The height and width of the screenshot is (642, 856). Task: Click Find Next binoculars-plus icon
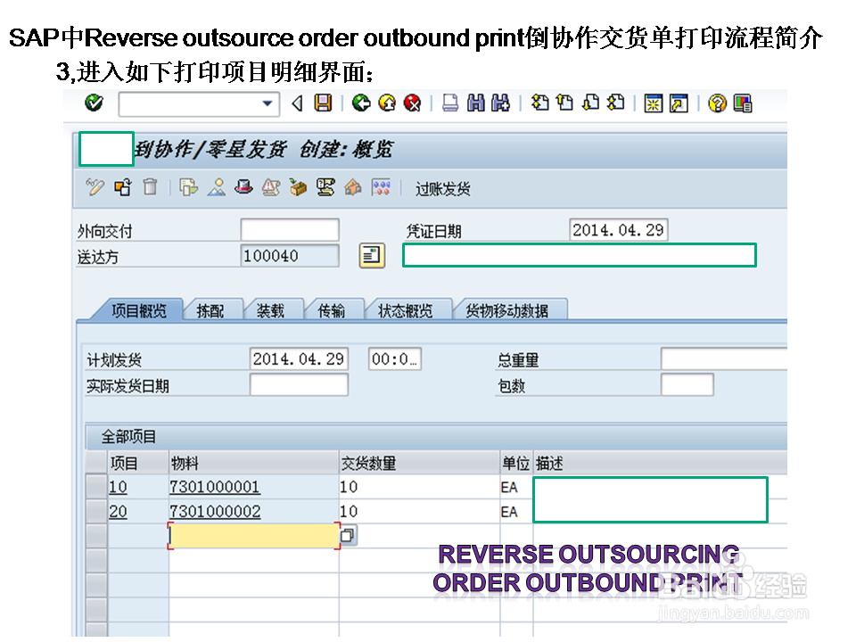(x=500, y=103)
